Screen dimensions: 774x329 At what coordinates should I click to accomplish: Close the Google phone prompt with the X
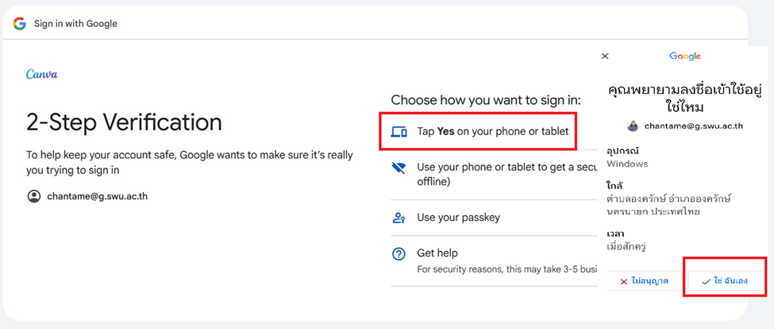(x=605, y=56)
